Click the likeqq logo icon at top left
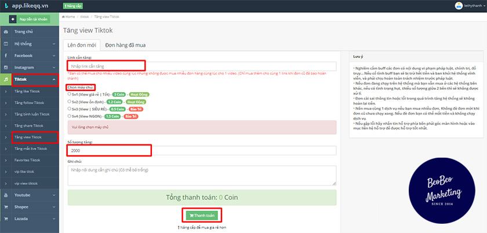 tap(5, 6)
